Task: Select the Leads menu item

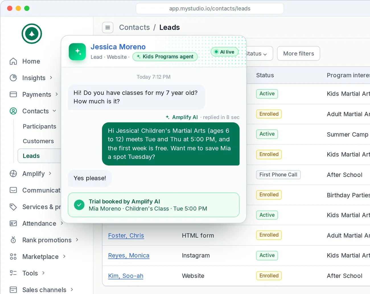Action: pos(40,156)
